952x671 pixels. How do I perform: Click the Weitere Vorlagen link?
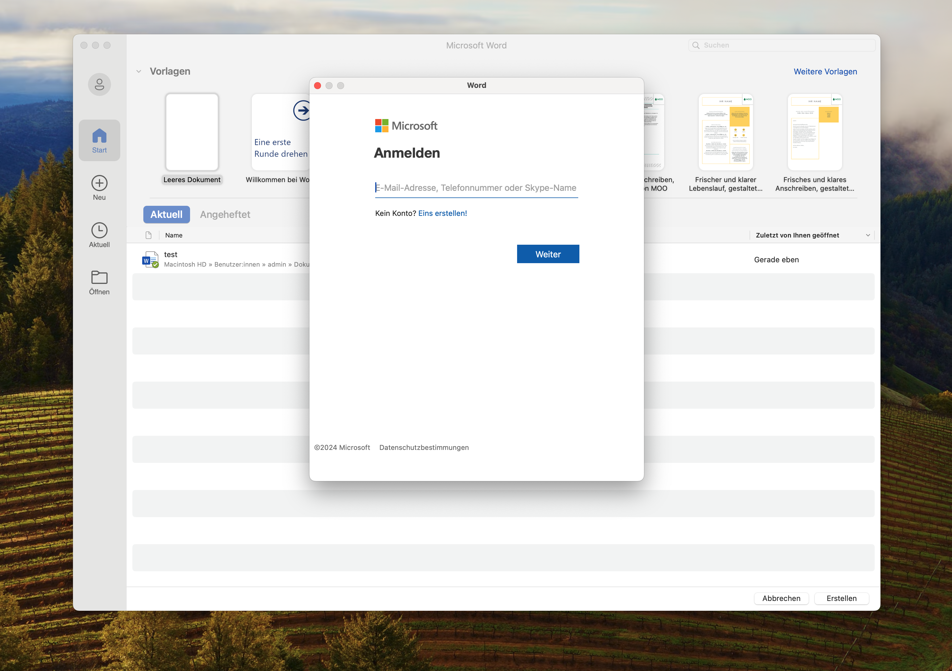(825, 72)
